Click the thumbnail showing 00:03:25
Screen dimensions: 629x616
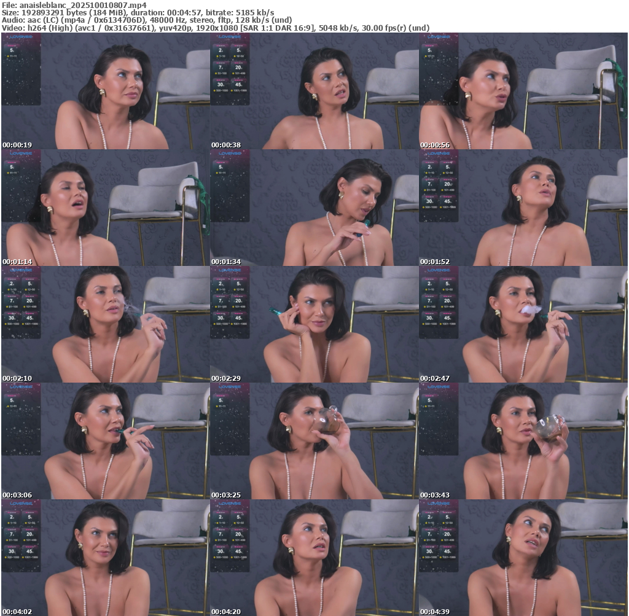click(314, 441)
